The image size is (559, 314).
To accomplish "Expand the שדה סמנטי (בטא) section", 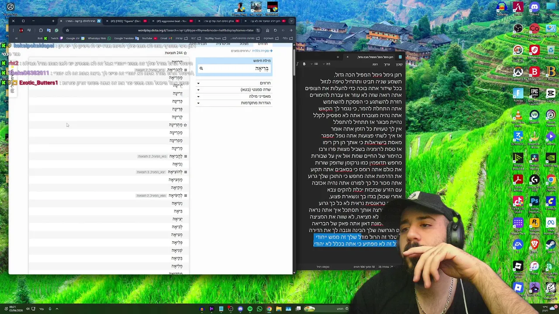I will point(234,90).
